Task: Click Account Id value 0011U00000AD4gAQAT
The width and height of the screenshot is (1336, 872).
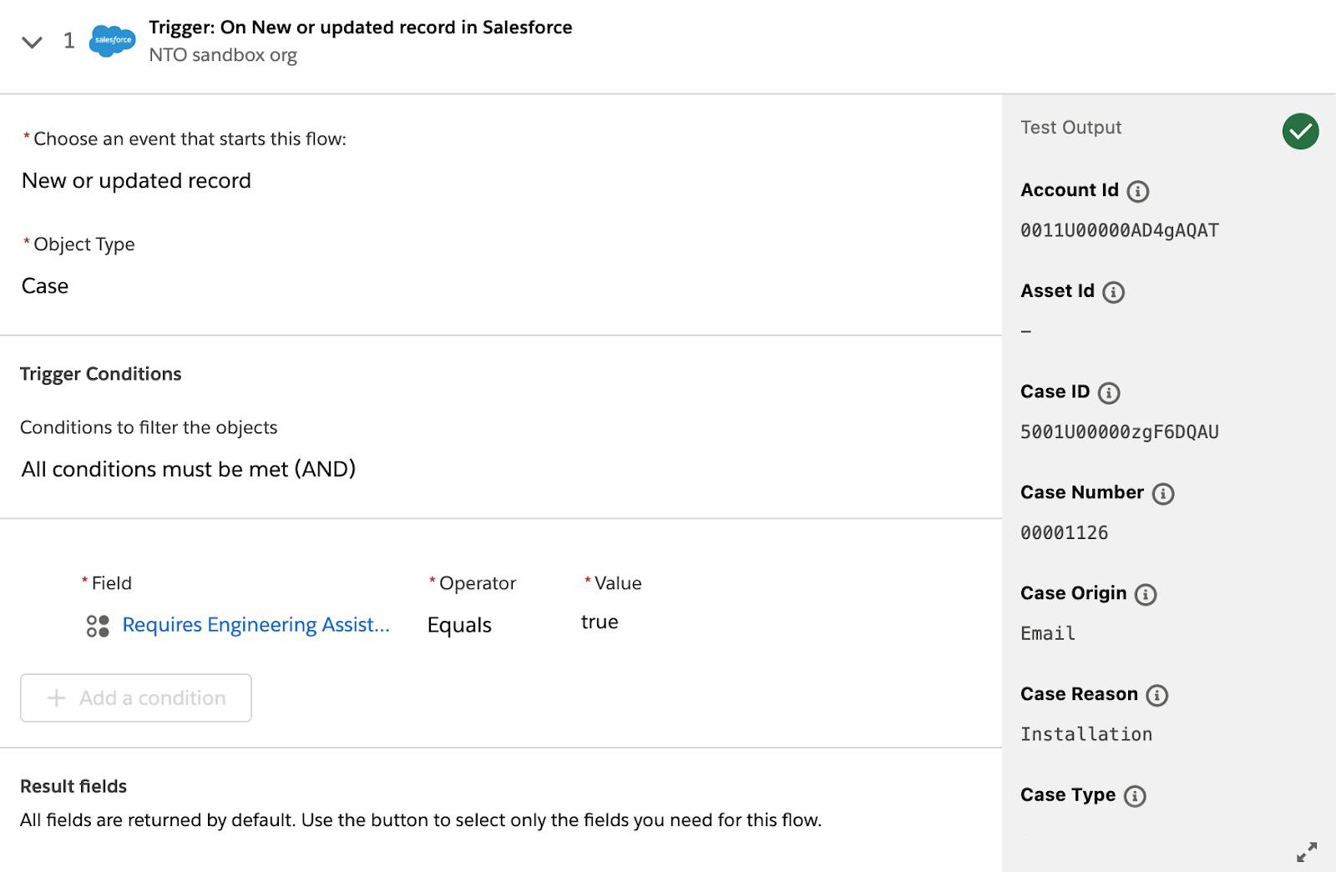Action: point(1120,230)
